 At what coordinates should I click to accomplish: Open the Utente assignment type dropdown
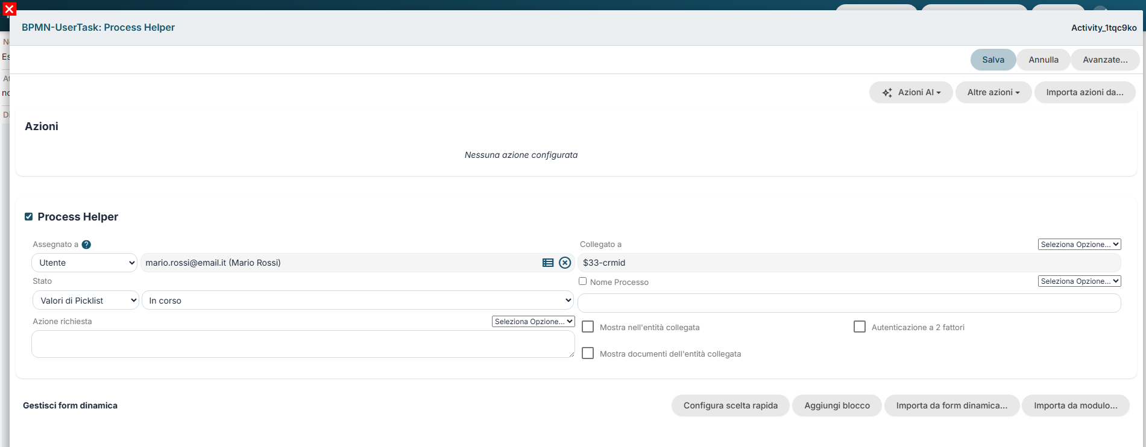pyautogui.click(x=84, y=263)
